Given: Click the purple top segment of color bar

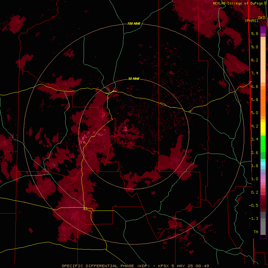Looking at the screenshot, I should point(263,30).
